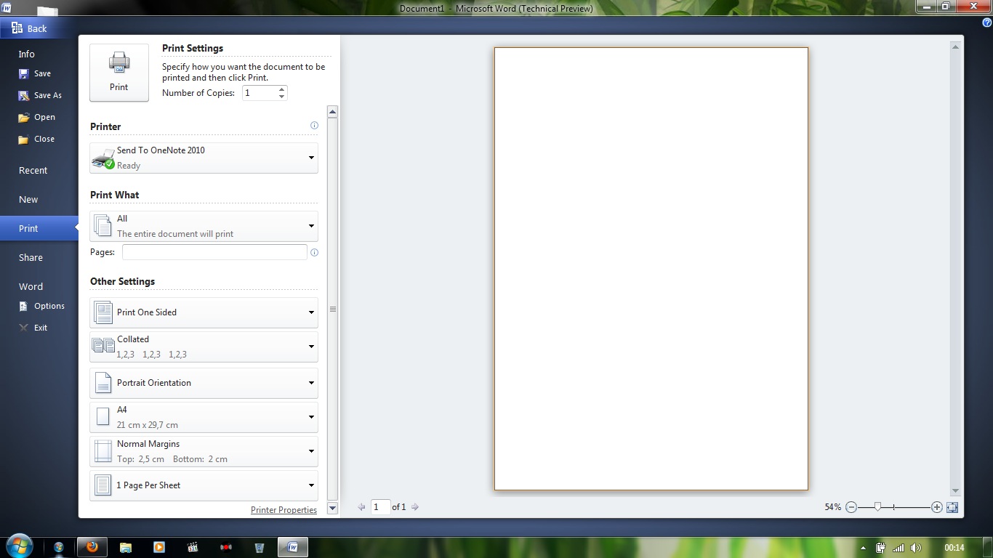The image size is (993, 558).
Task: Expand the Portrait Orientation dropdown
Action: click(204, 383)
